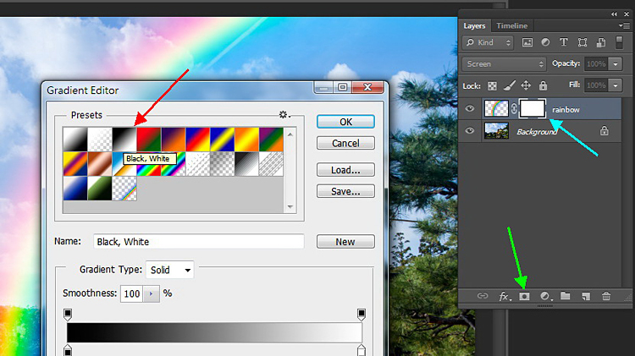
Task: Click the new group folder icon
Action: tap(566, 296)
